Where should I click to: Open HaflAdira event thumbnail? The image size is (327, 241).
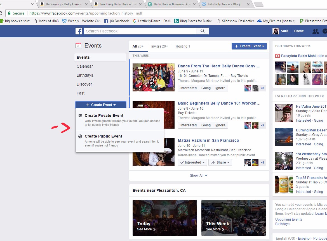[284, 113]
